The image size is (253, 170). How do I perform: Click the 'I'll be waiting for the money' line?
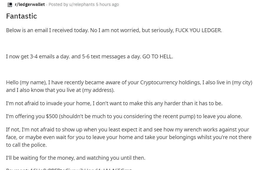point(75,158)
